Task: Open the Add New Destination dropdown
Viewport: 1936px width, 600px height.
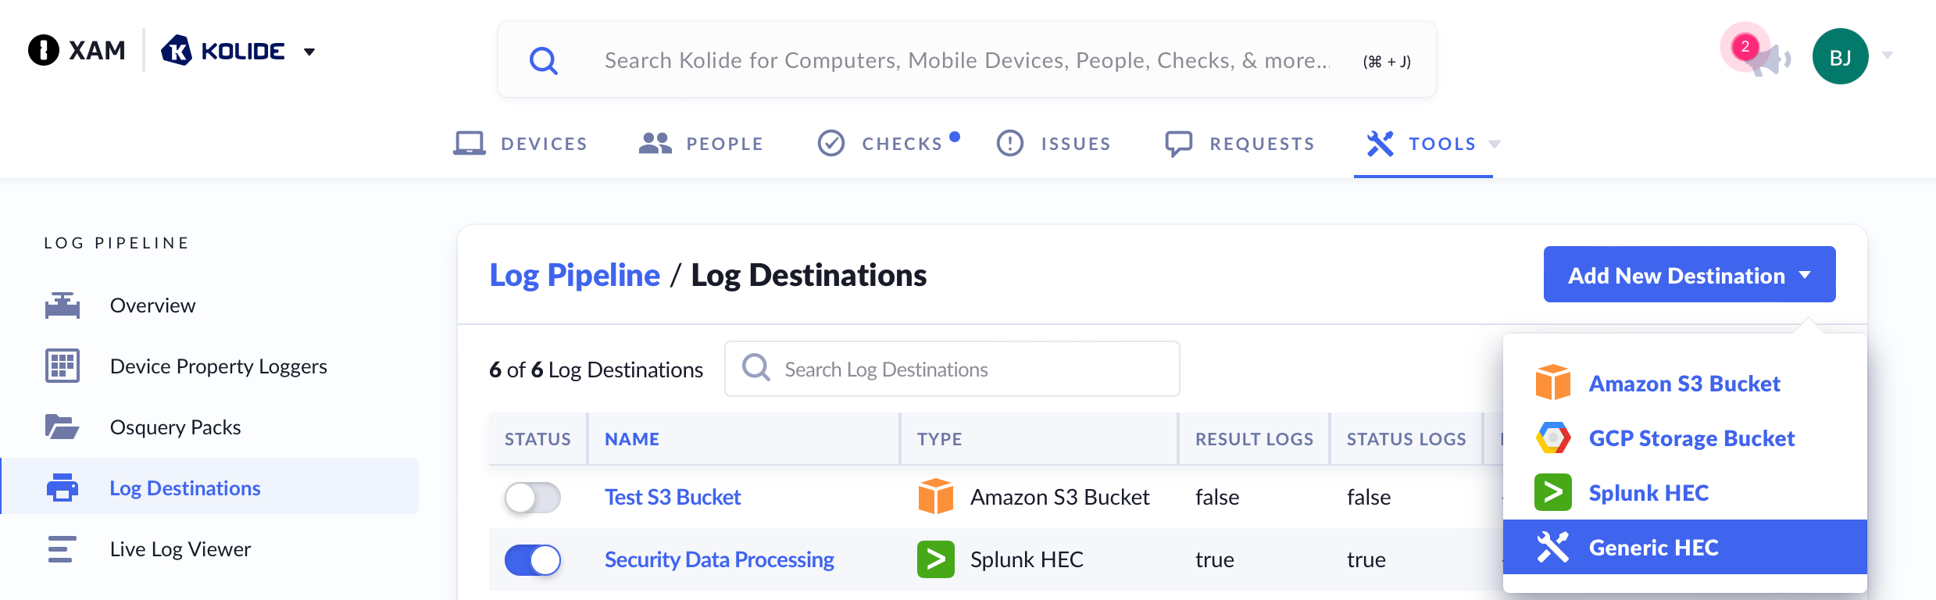Action: click(1689, 275)
